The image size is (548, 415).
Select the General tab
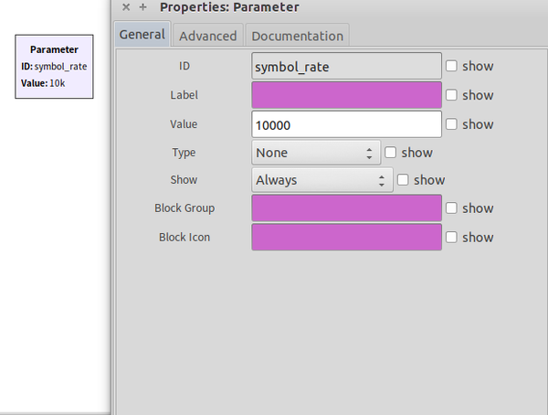tap(142, 35)
